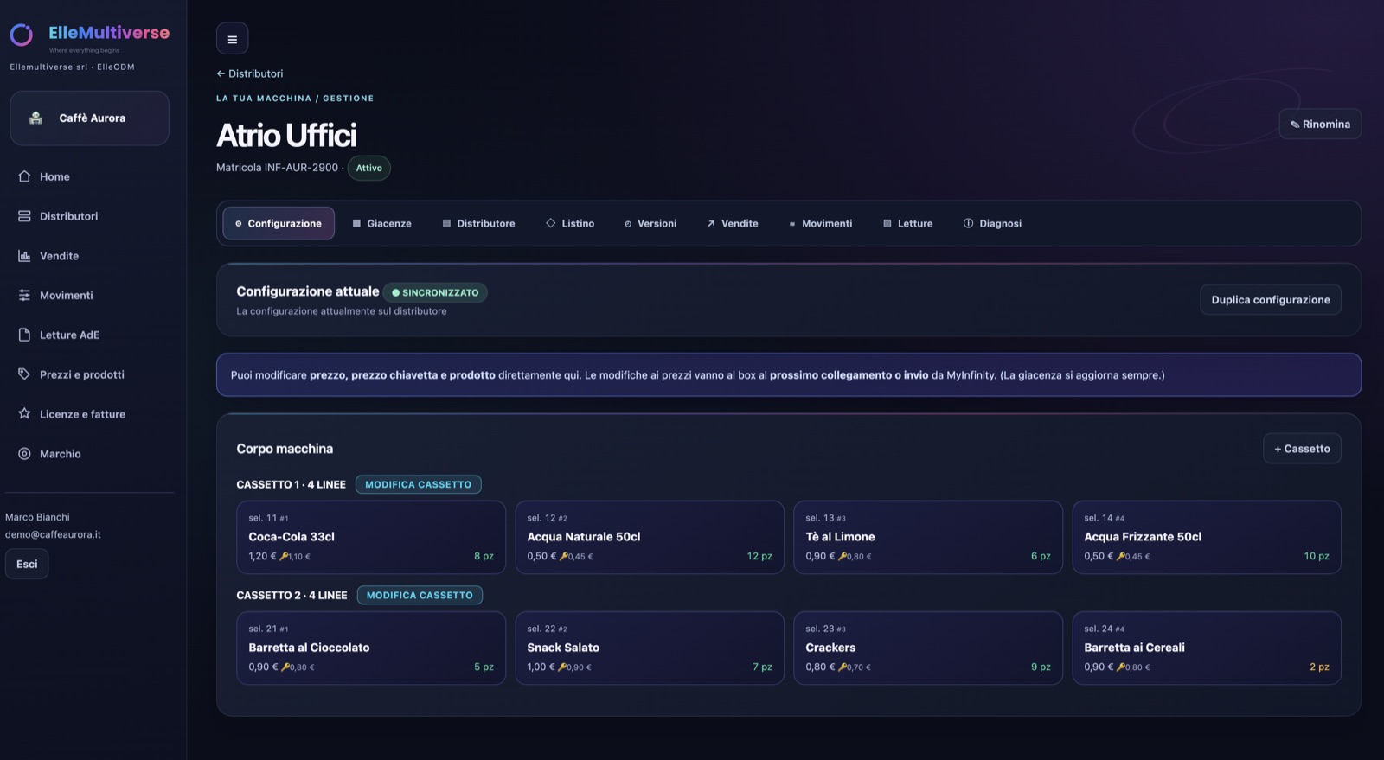This screenshot has width=1384, height=760.
Task: Open the Acqua Frizzante 50cl product card
Action: (x=1207, y=537)
